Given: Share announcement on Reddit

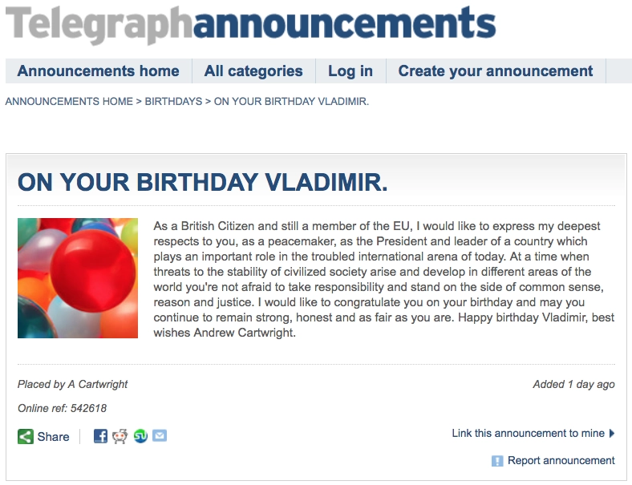Looking at the screenshot, I should 120,436.
